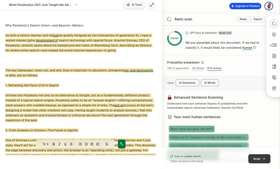Toggle the AI Words view
This screenshot has width=280, height=169.
pos(210,83)
